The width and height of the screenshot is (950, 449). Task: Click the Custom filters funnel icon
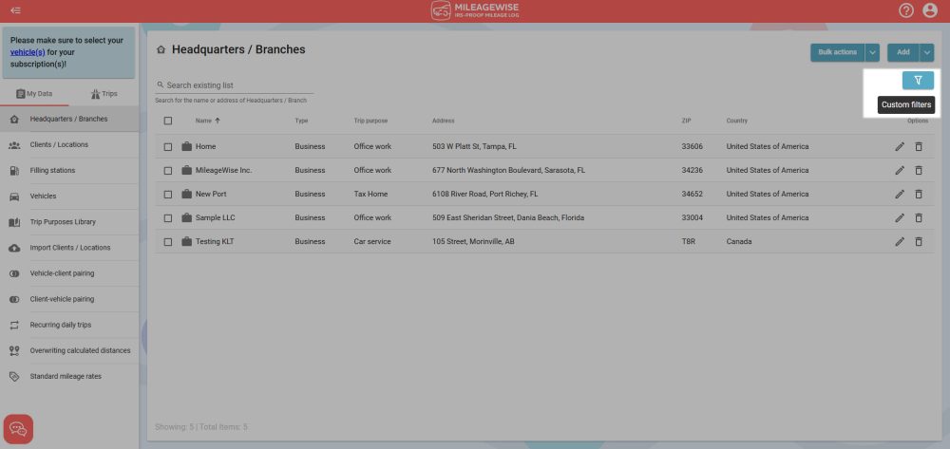coord(917,81)
